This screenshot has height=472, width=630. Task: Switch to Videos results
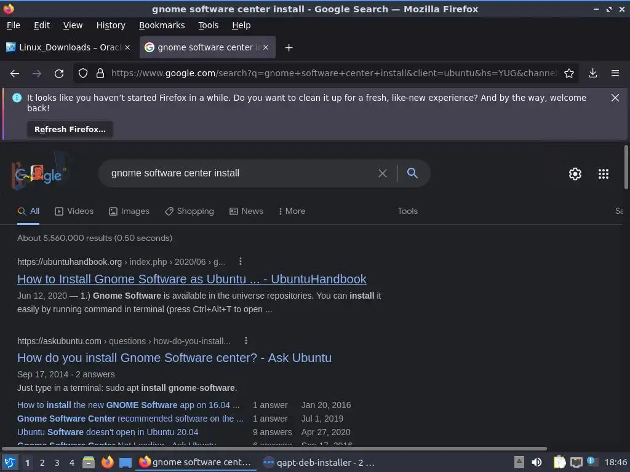[74, 211]
